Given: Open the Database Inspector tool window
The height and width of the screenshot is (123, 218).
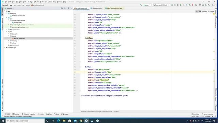Looking at the screenshot, I should 29,114.
